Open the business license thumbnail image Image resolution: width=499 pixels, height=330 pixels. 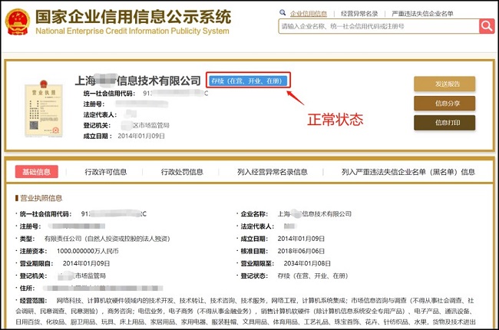(44, 108)
